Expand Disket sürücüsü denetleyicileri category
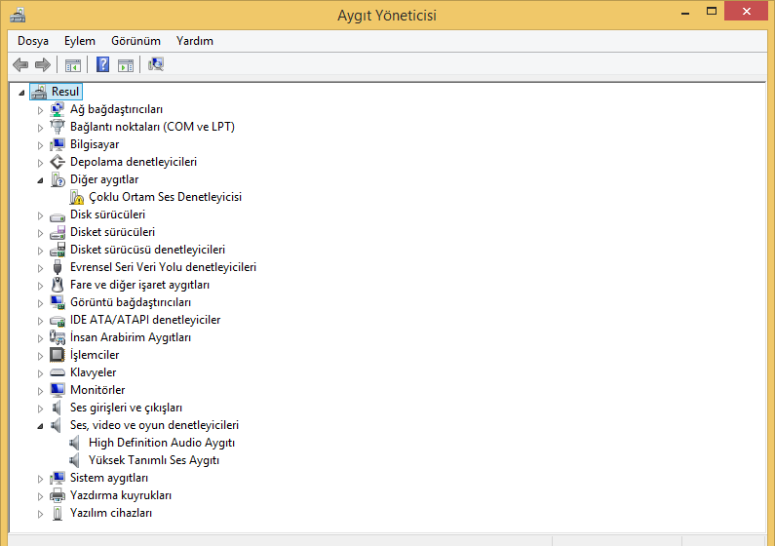 (40, 251)
